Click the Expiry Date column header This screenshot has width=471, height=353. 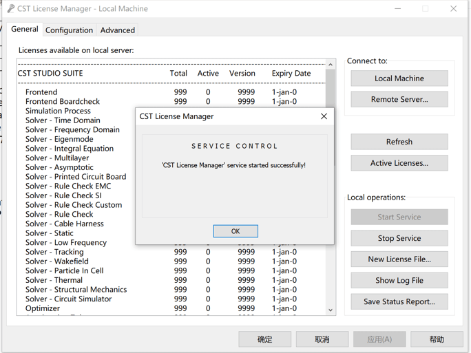(x=291, y=74)
